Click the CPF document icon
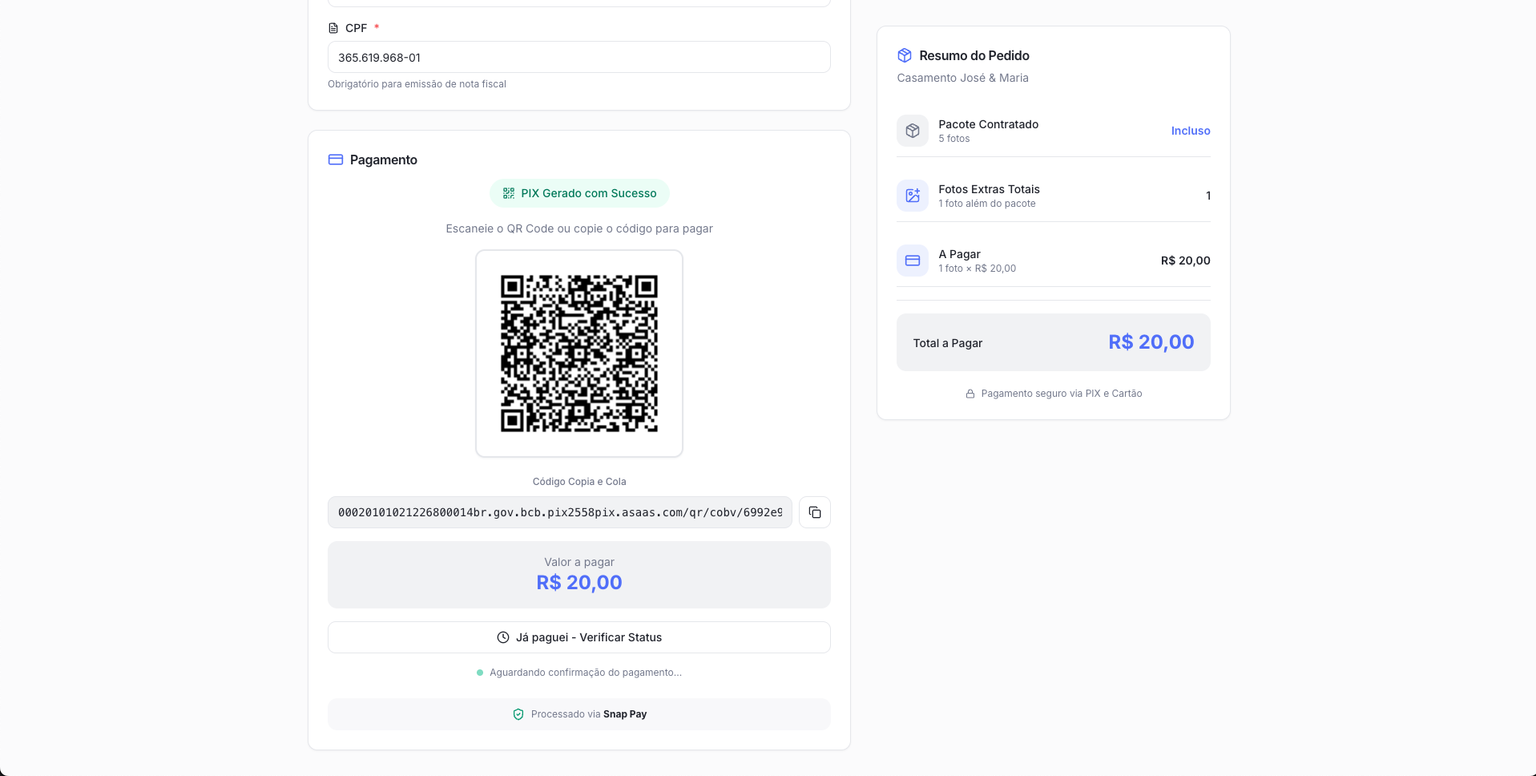This screenshot has width=1536, height=776. (x=333, y=28)
